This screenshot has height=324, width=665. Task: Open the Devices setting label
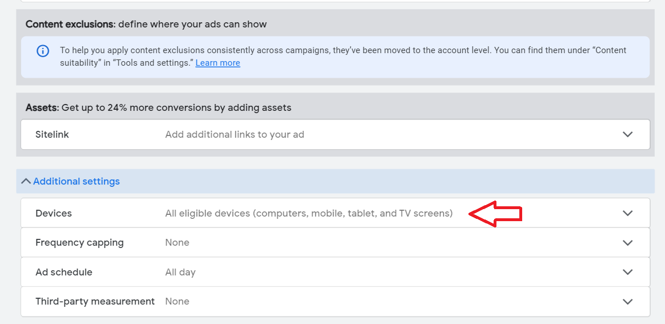pos(54,213)
